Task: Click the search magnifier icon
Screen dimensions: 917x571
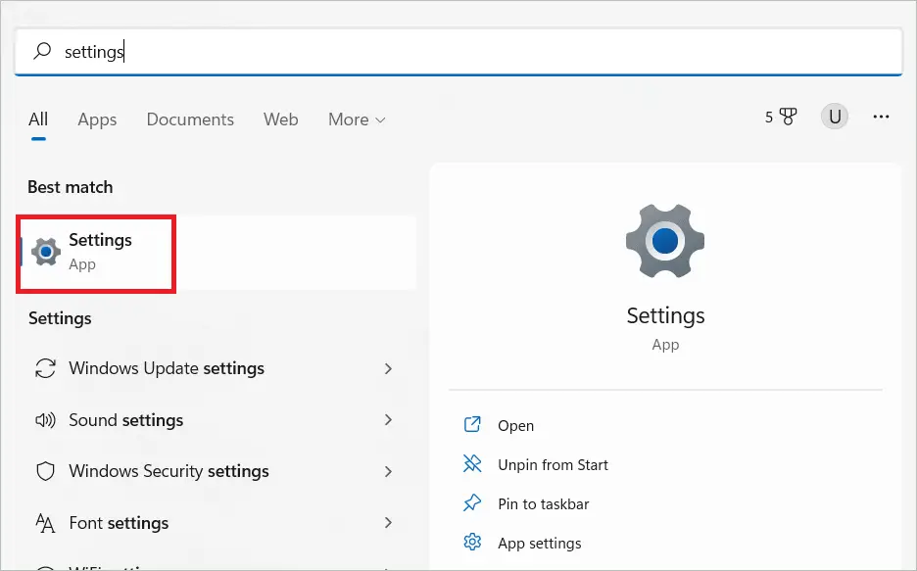Action: coord(41,51)
